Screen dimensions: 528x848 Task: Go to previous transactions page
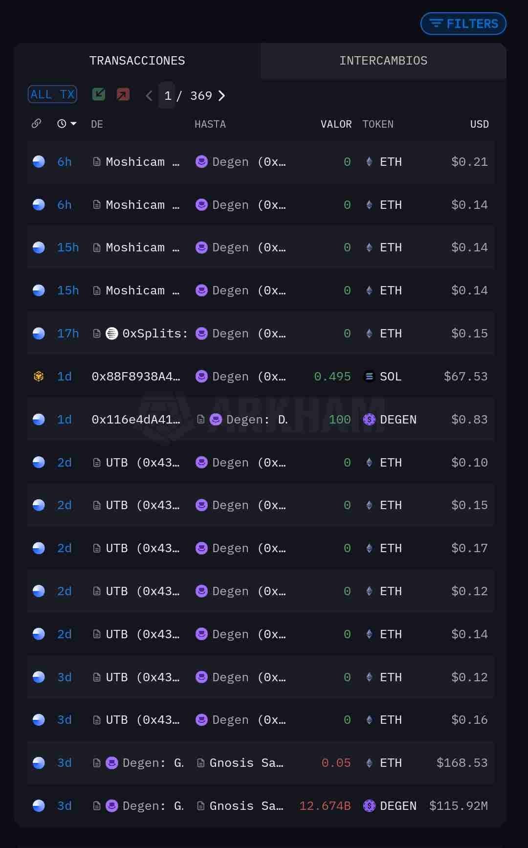pyautogui.click(x=149, y=95)
